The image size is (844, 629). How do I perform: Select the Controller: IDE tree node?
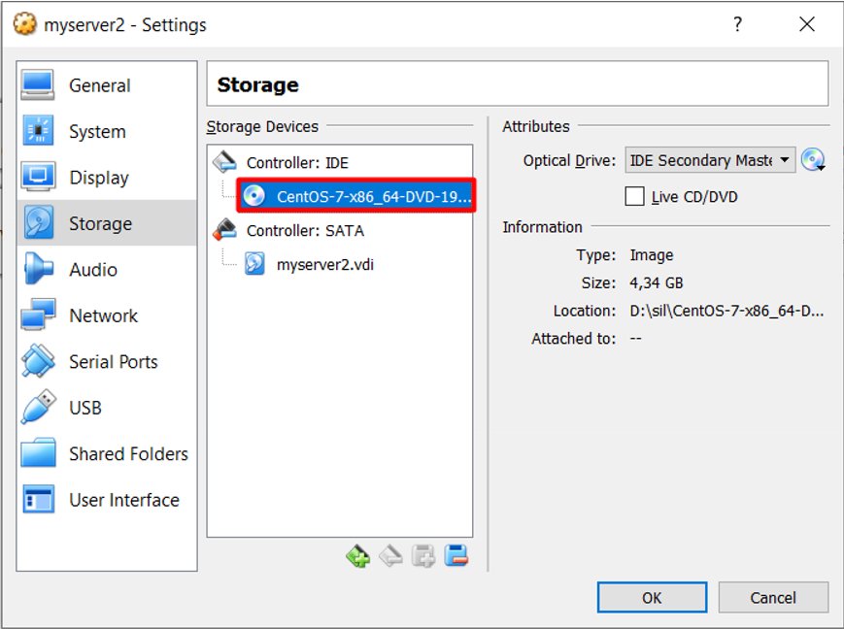click(297, 162)
